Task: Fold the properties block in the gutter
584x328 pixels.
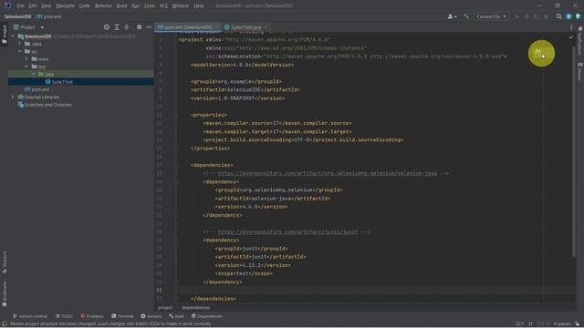Action: point(176,115)
